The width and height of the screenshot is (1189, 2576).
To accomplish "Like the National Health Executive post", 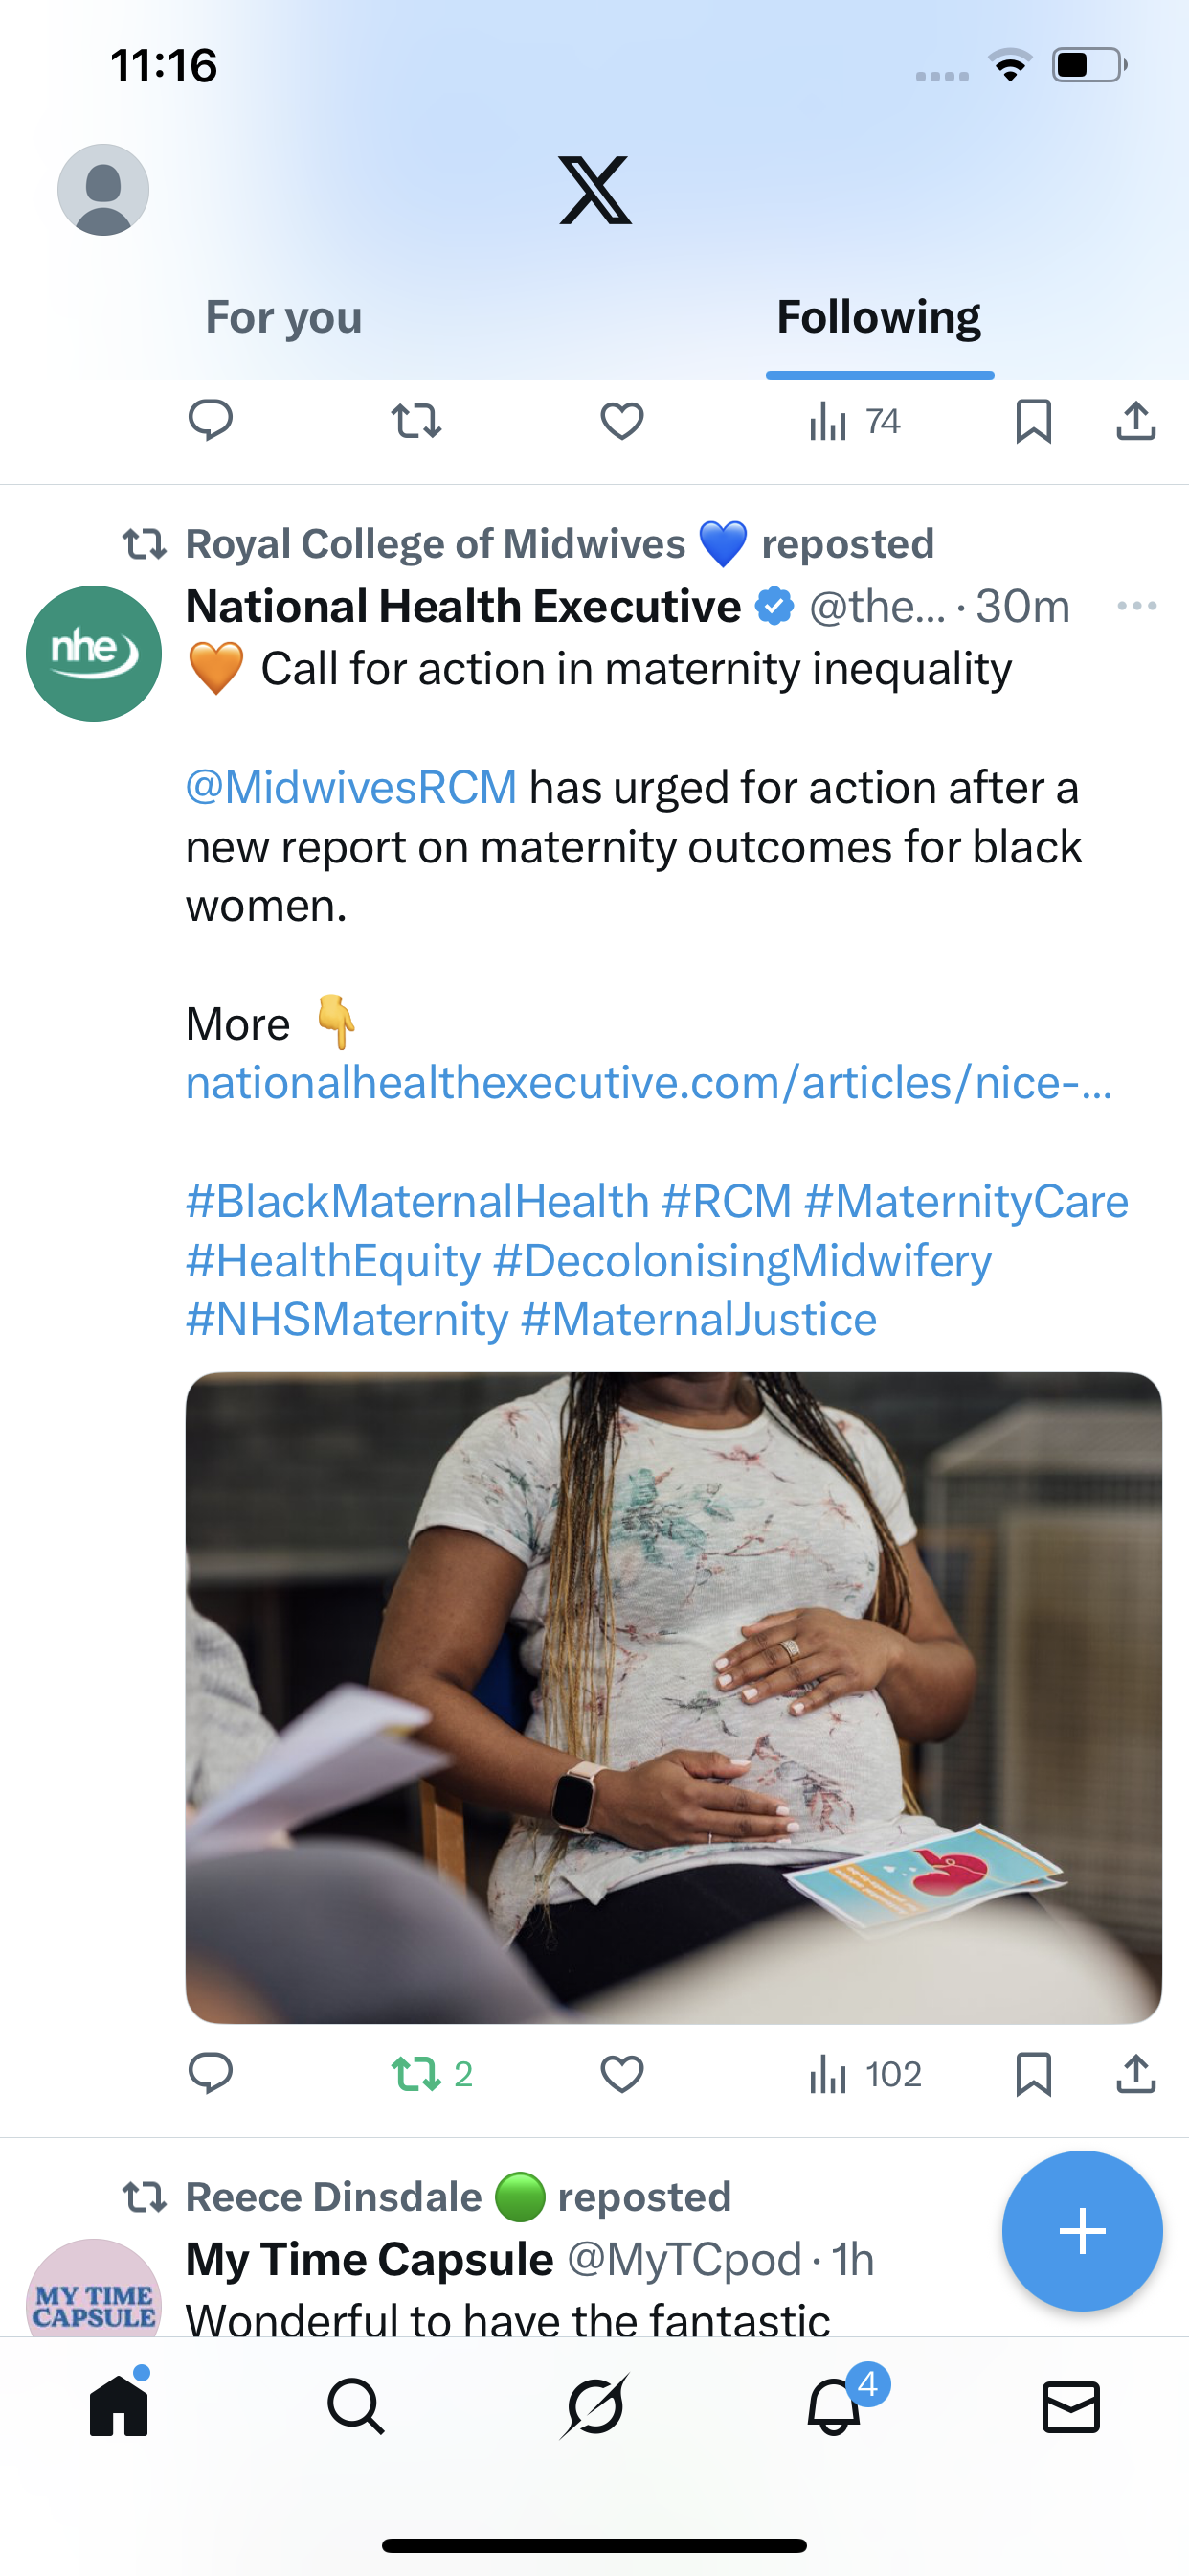I will coord(621,2074).
